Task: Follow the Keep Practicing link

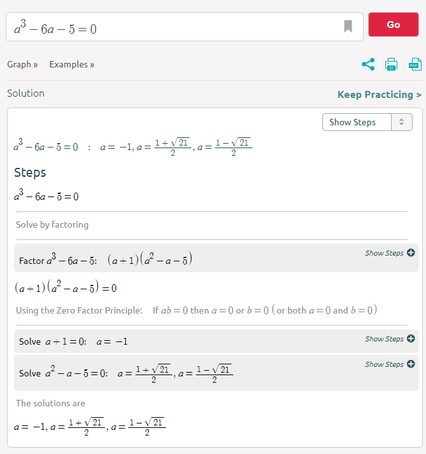Action: (x=380, y=95)
